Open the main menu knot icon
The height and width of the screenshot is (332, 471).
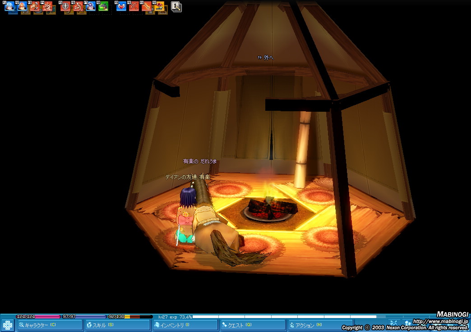(8, 325)
